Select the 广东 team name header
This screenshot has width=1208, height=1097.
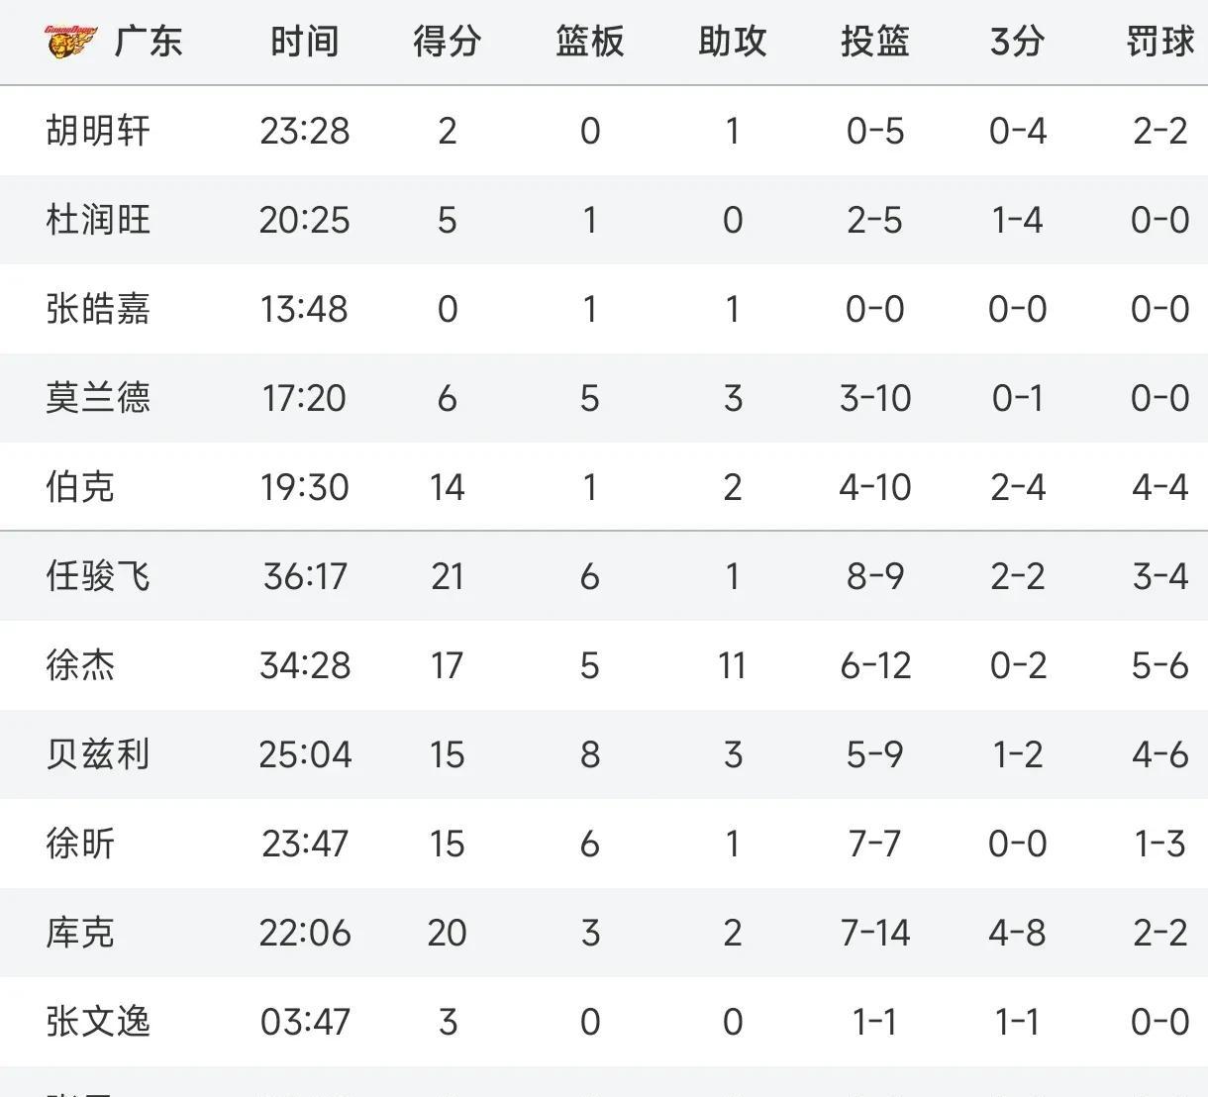click(149, 42)
